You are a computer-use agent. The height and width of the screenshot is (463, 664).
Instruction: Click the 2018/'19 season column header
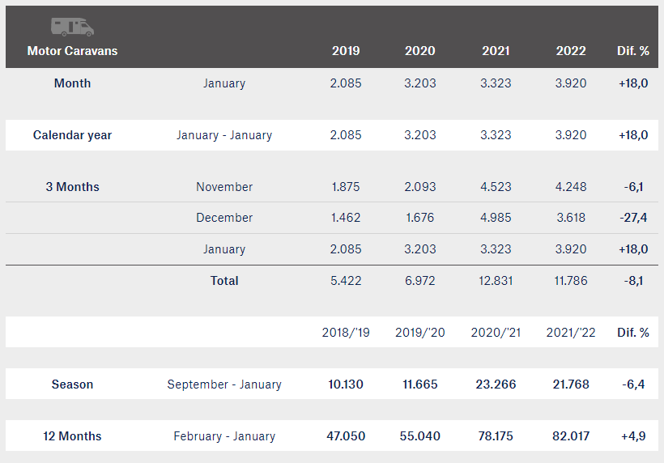346,332
